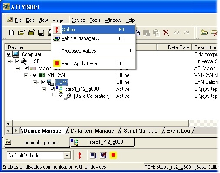Open the Device menu

(78, 20)
